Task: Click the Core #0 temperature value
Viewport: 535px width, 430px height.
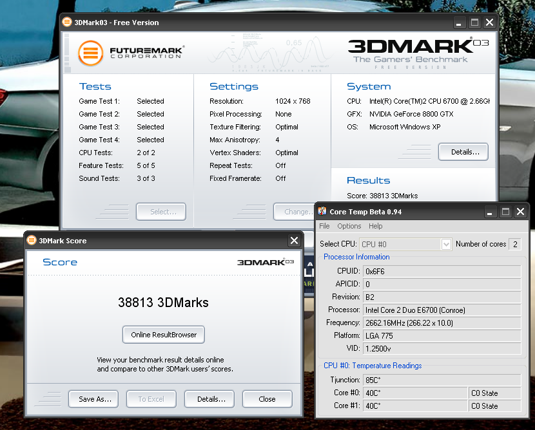Action: pyautogui.click(x=415, y=393)
